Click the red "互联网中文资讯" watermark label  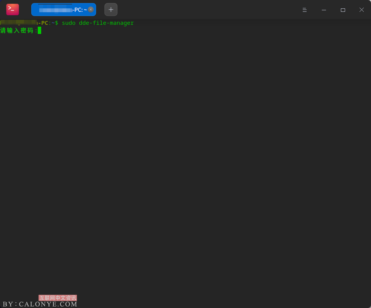point(58,298)
